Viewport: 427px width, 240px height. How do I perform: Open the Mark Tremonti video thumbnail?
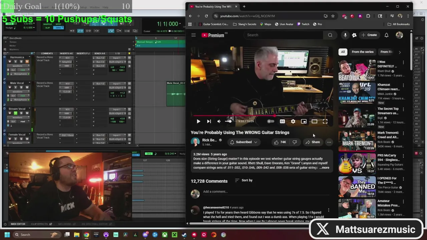(357, 141)
